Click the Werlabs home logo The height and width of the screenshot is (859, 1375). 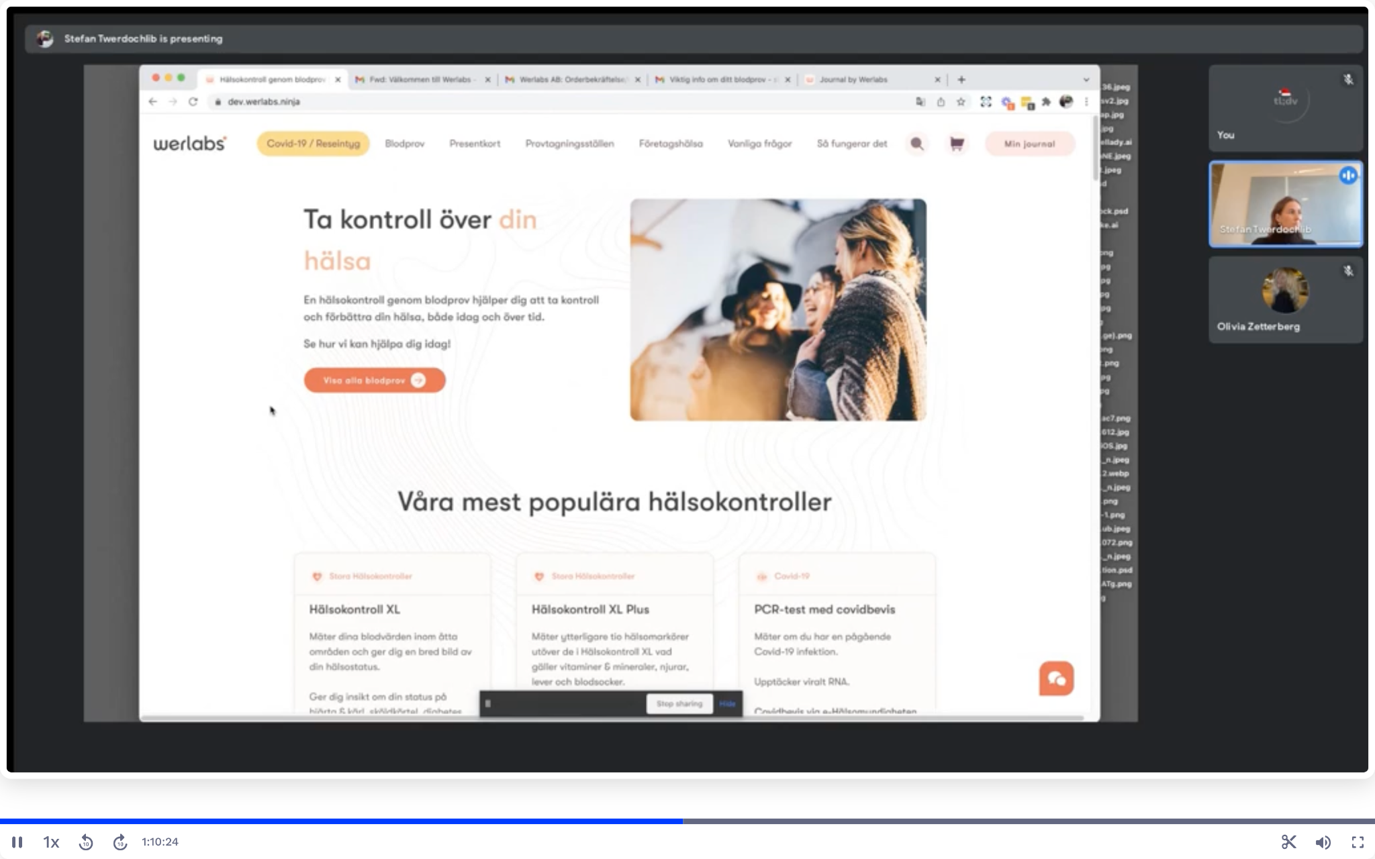coord(190,144)
